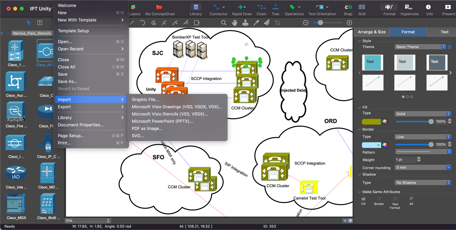
Task: Select the crop tool
Action: tap(278, 23)
